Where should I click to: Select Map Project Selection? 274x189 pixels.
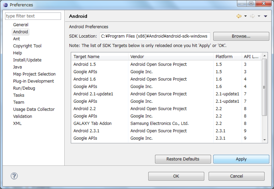(34, 74)
